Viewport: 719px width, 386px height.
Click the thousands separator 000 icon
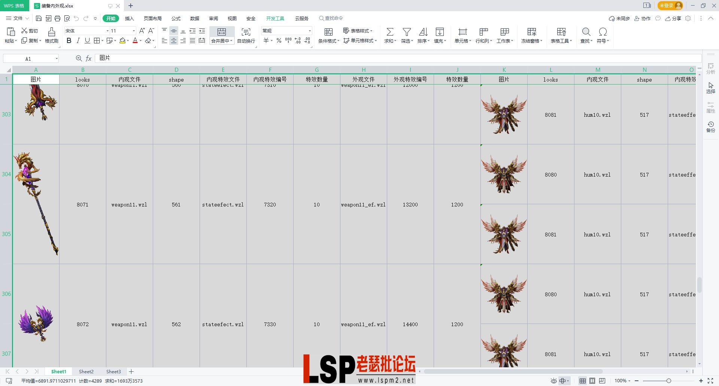(288, 40)
